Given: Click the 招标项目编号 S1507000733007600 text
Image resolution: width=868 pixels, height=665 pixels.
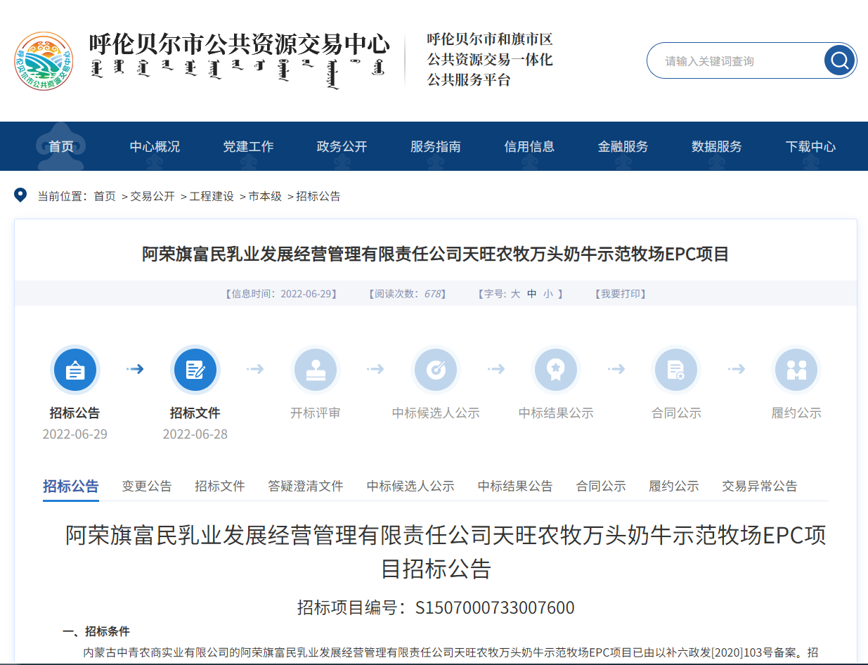Looking at the screenshot, I should tap(436, 607).
